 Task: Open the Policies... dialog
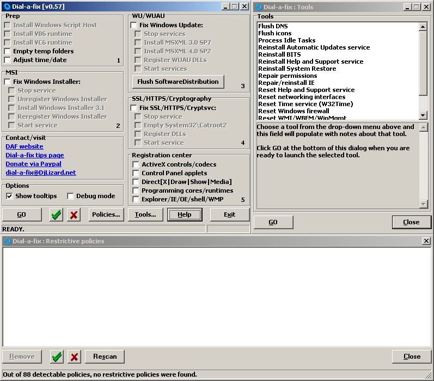(106, 214)
